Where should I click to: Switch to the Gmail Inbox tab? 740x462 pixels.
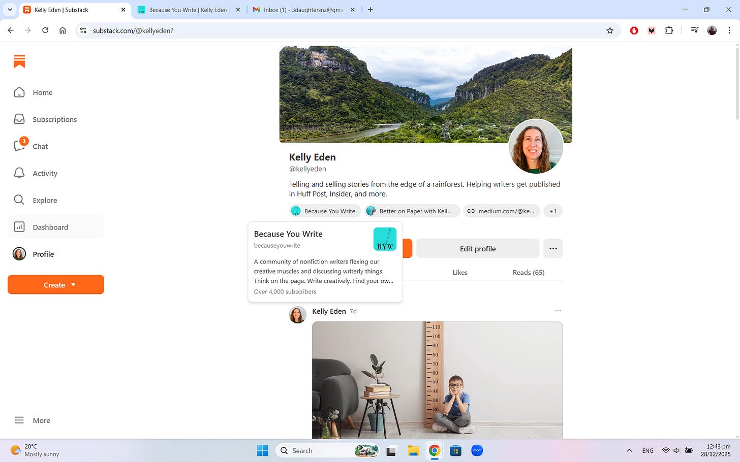click(x=303, y=10)
